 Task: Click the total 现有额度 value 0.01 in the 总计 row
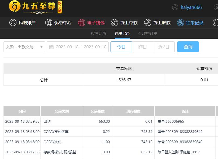click(x=204, y=80)
